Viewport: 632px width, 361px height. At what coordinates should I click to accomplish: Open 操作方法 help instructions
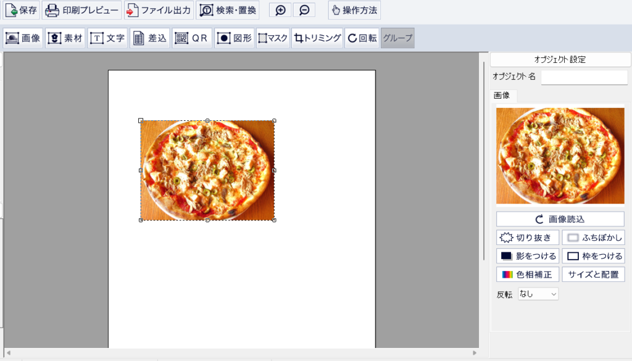tap(354, 10)
